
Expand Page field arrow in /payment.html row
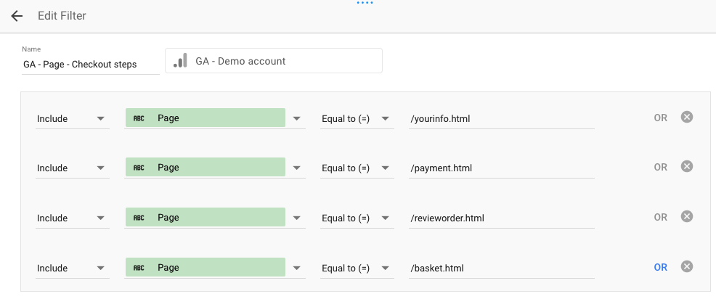[x=297, y=168]
